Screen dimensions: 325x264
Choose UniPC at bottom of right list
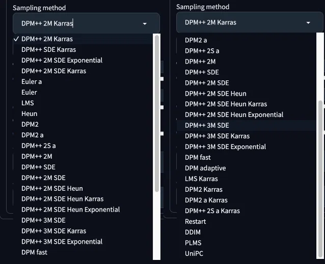247,253
